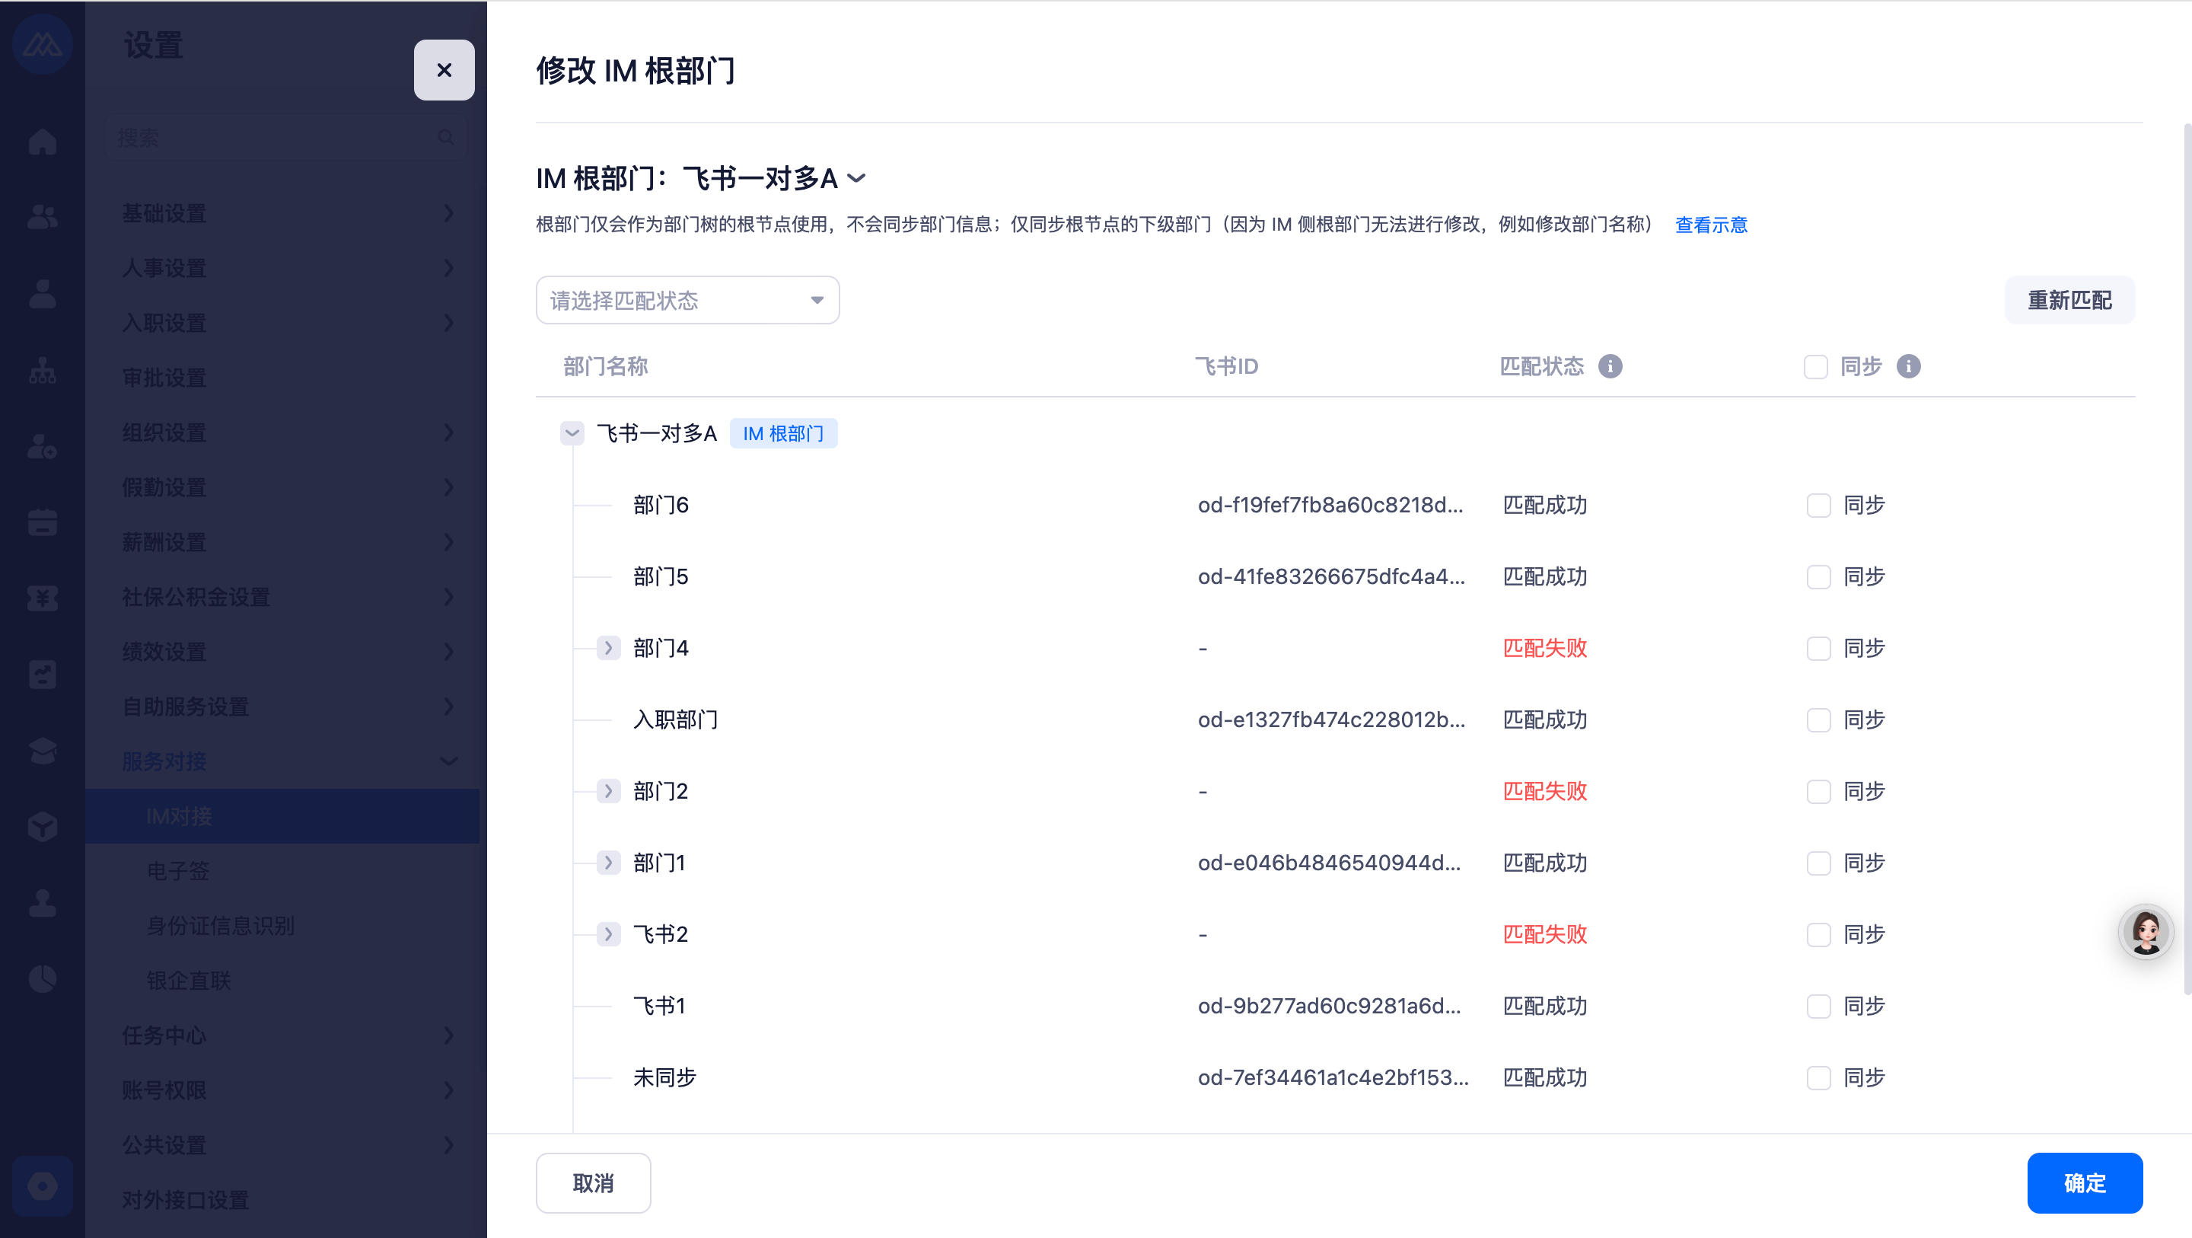
Task: Open the 请选择匹配状态 dropdown
Action: [x=687, y=300]
